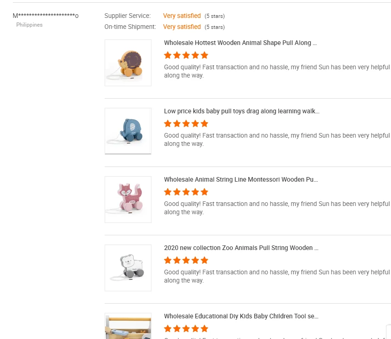
Task: Click On-time Shipment 'Very satisfied' rating
Action: (x=182, y=27)
